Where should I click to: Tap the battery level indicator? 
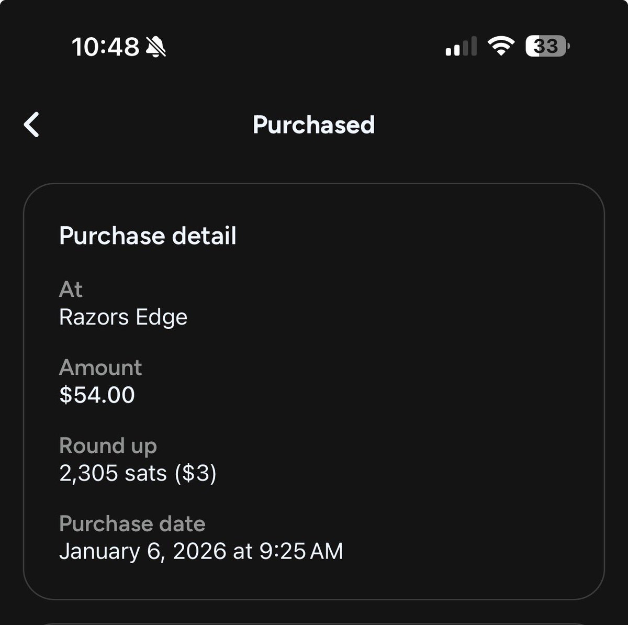click(x=547, y=47)
